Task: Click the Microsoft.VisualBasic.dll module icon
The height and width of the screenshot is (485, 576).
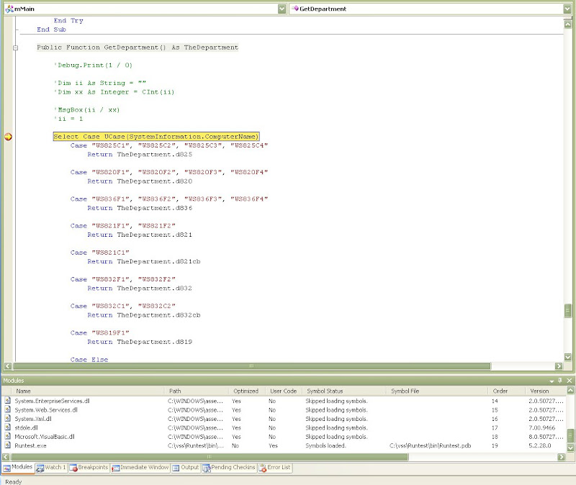Action: point(8,437)
